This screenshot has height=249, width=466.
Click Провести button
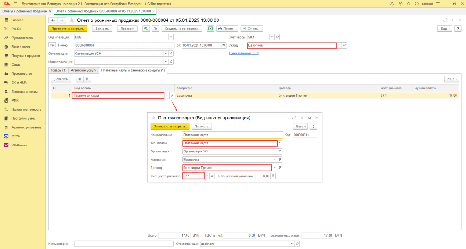tap(127, 29)
